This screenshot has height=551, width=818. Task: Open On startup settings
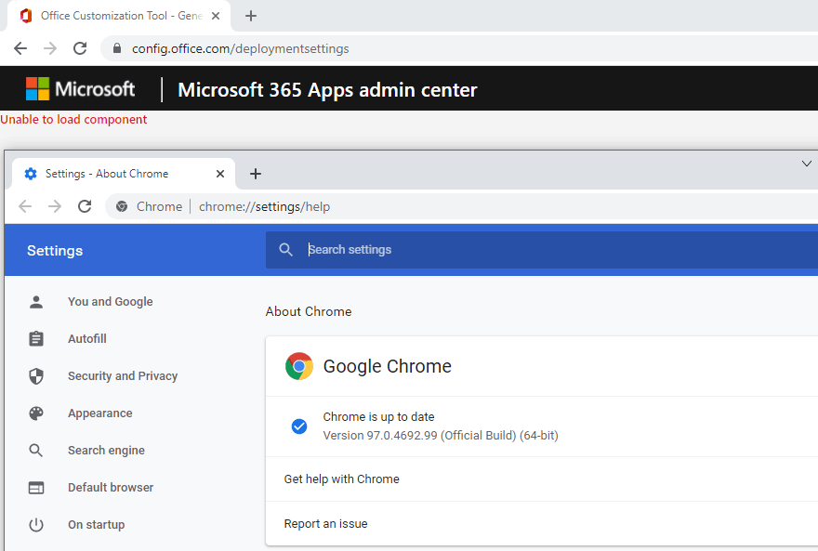coord(97,525)
